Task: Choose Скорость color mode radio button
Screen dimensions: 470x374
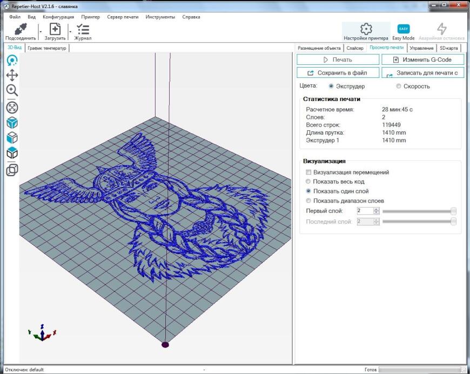Action: tap(398, 86)
